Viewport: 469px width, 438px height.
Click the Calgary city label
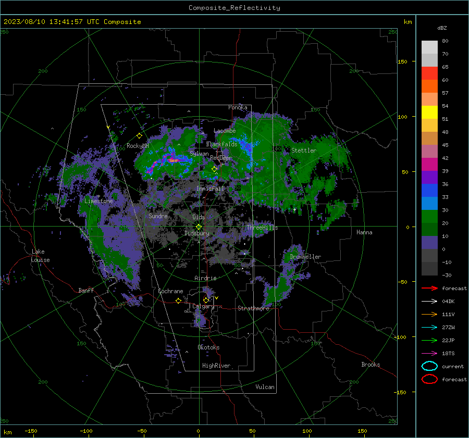(x=203, y=306)
